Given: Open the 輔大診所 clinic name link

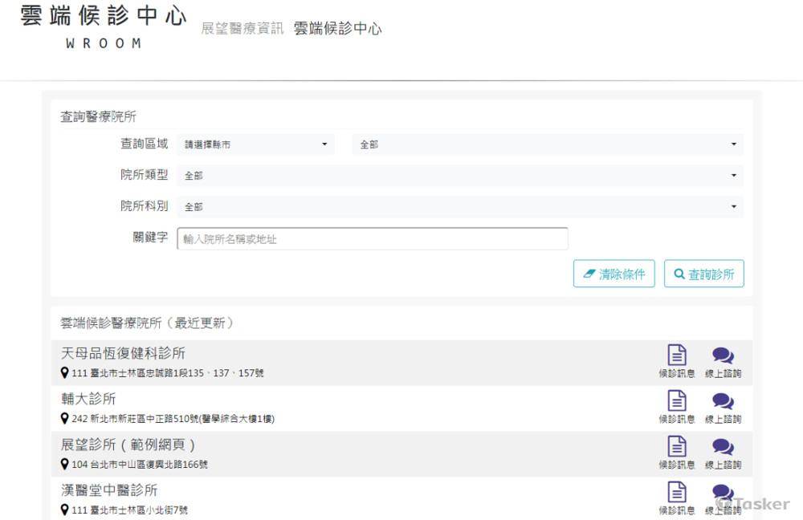Looking at the screenshot, I should (89, 399).
